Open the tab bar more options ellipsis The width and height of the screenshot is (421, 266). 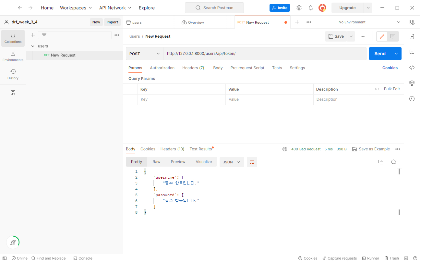click(309, 22)
